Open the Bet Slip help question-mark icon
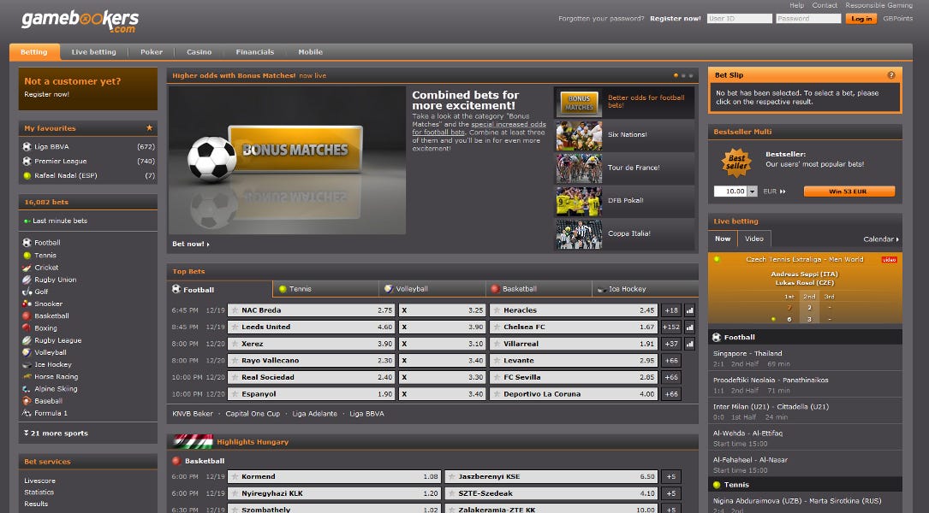 pyautogui.click(x=891, y=75)
